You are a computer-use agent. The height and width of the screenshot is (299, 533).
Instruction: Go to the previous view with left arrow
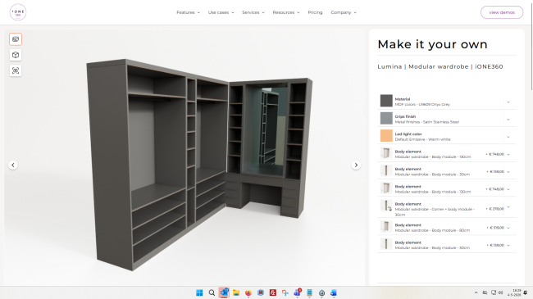point(13,165)
